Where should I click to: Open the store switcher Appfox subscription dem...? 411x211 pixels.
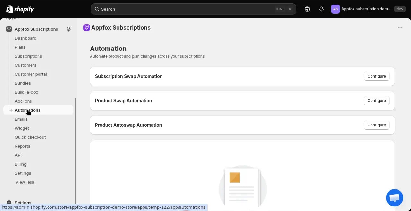(x=366, y=9)
